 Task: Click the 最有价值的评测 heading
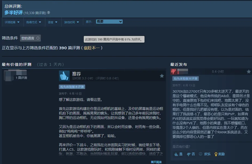click(x=17, y=64)
